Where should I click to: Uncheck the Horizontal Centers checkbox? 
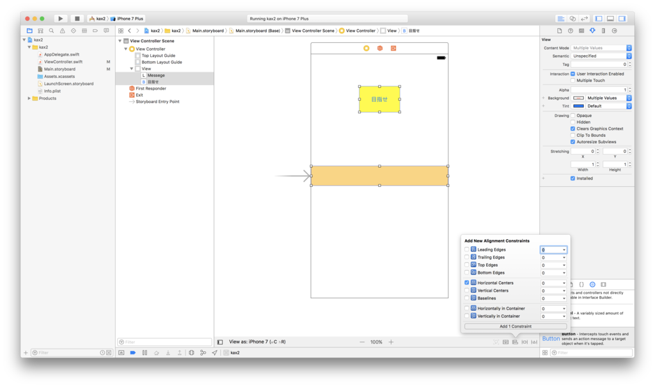[466, 283]
